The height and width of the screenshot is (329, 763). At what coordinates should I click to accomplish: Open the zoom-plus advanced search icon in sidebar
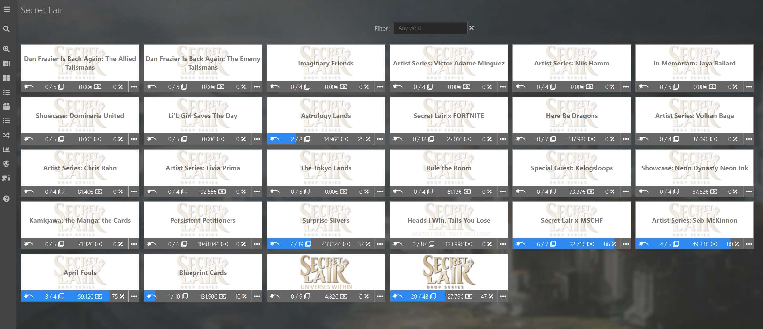click(x=6, y=49)
